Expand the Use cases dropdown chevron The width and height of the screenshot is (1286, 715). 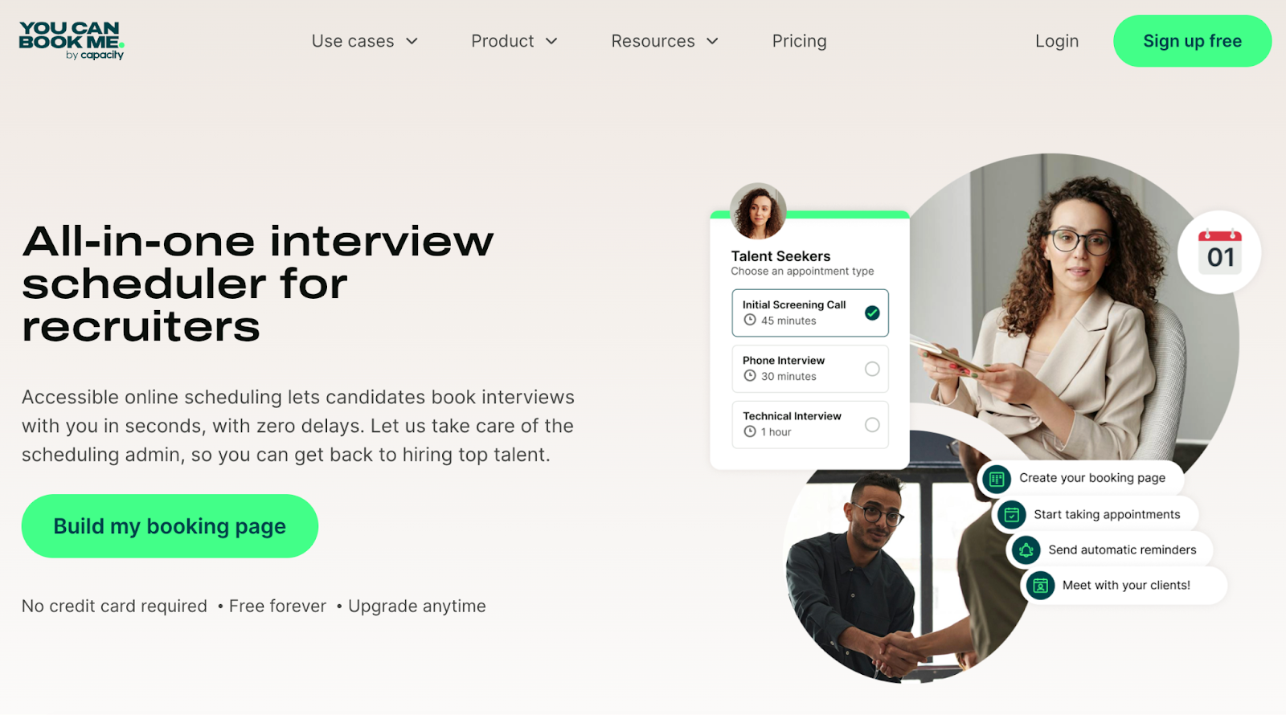[412, 41]
